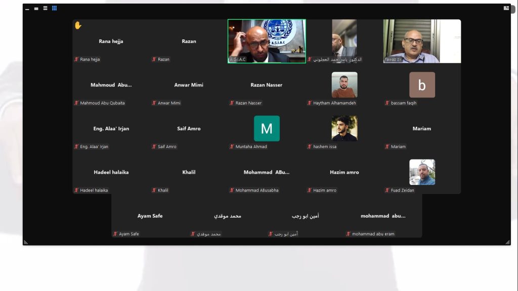Hide the video panel with the minimize-strip icon

(27, 9)
